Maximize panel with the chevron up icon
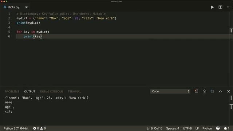Image resolution: width=233 pixels, height=131 pixels. (220, 91)
